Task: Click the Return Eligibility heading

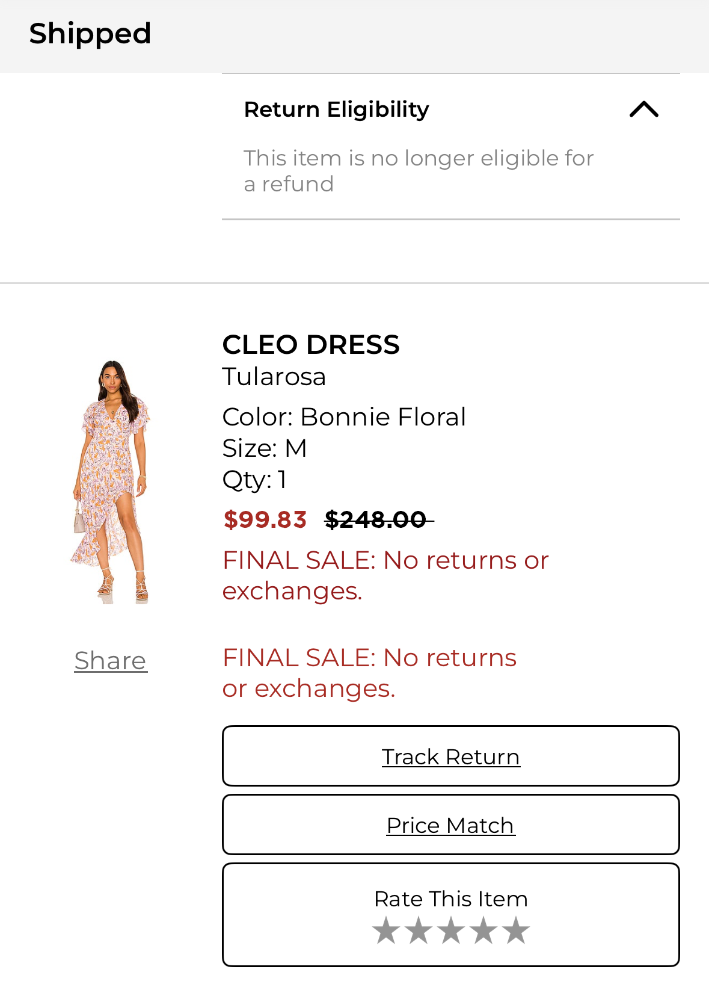Action: [x=336, y=110]
